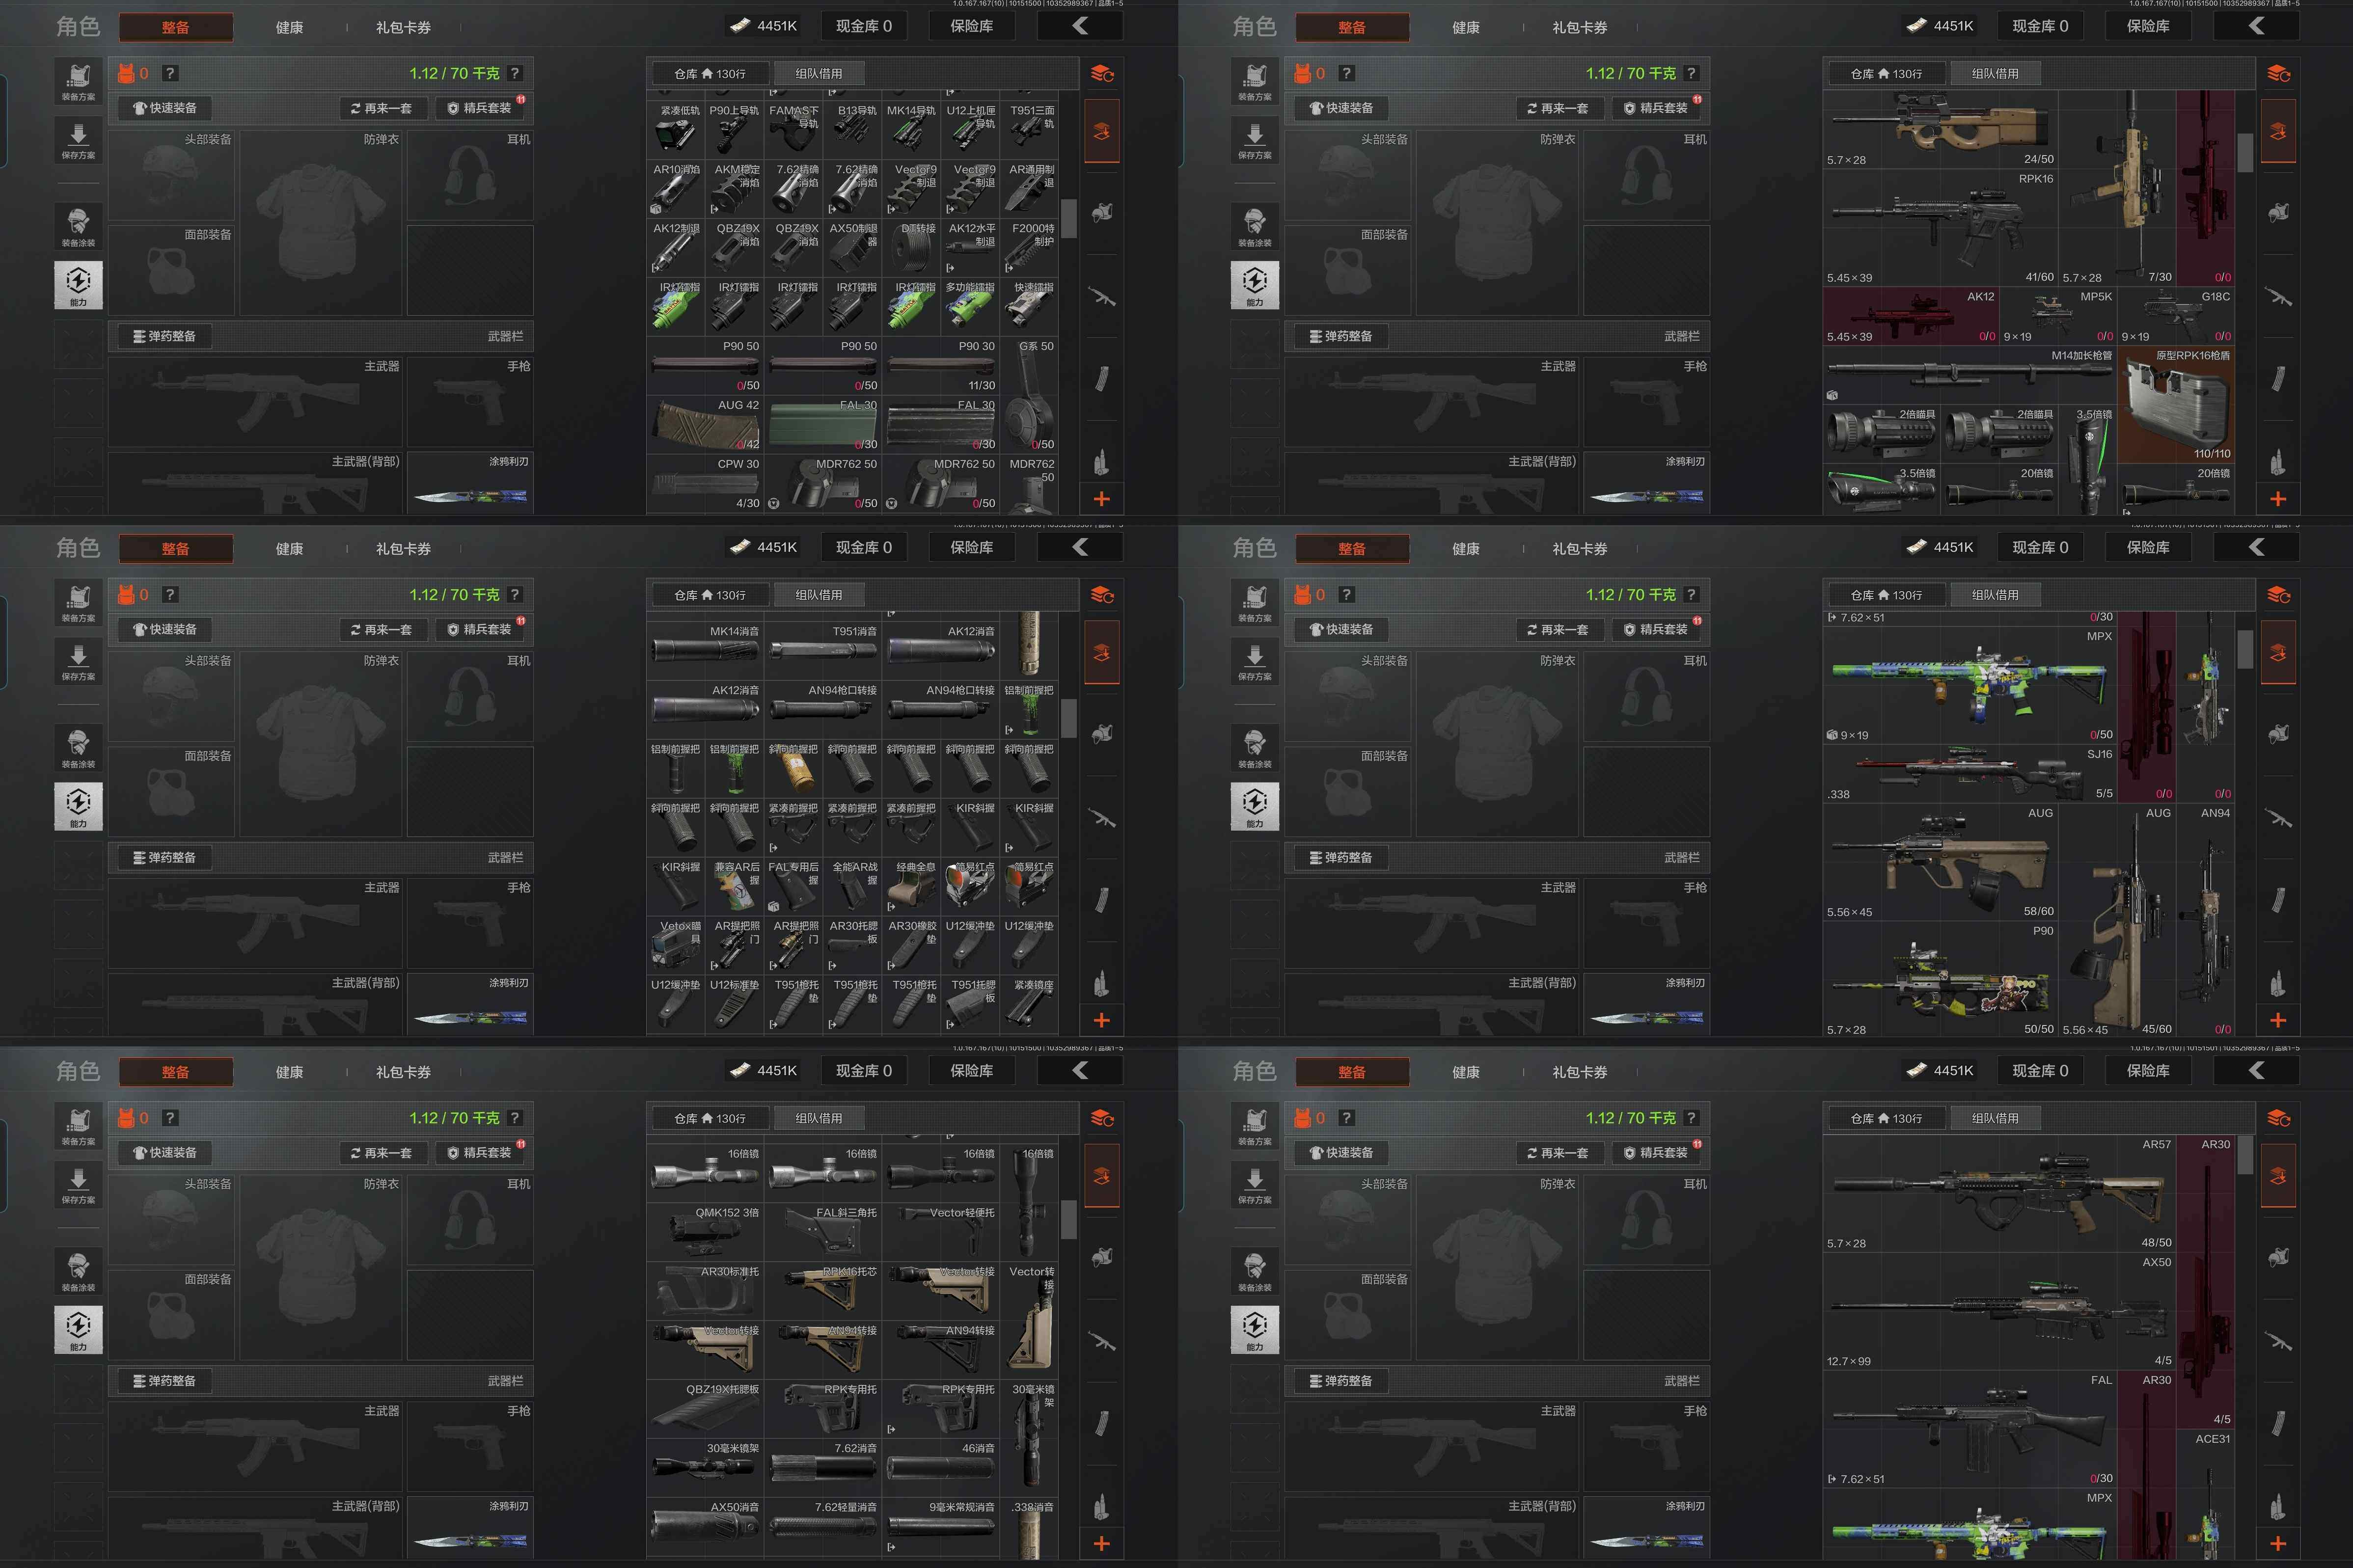Image resolution: width=2353 pixels, height=1568 pixels.
Task: Select the AKM稳定消焰 muzzle item
Action: click(735, 189)
